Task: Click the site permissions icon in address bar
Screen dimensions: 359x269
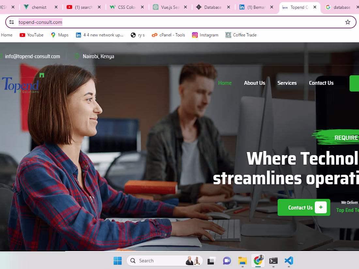Action: click(11, 22)
